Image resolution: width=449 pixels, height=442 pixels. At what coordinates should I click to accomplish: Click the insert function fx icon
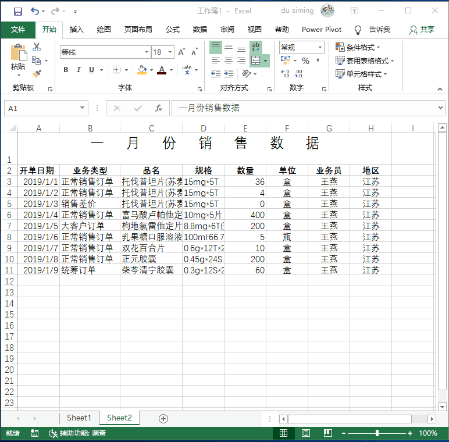coord(158,108)
